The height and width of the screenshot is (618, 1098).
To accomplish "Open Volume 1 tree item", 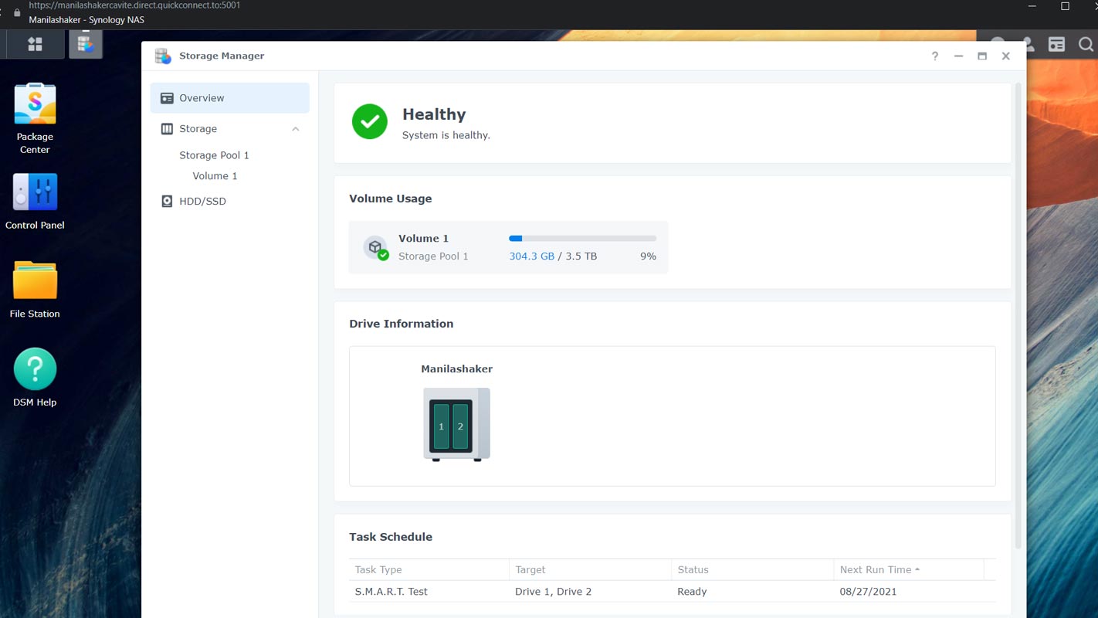I will tap(215, 176).
